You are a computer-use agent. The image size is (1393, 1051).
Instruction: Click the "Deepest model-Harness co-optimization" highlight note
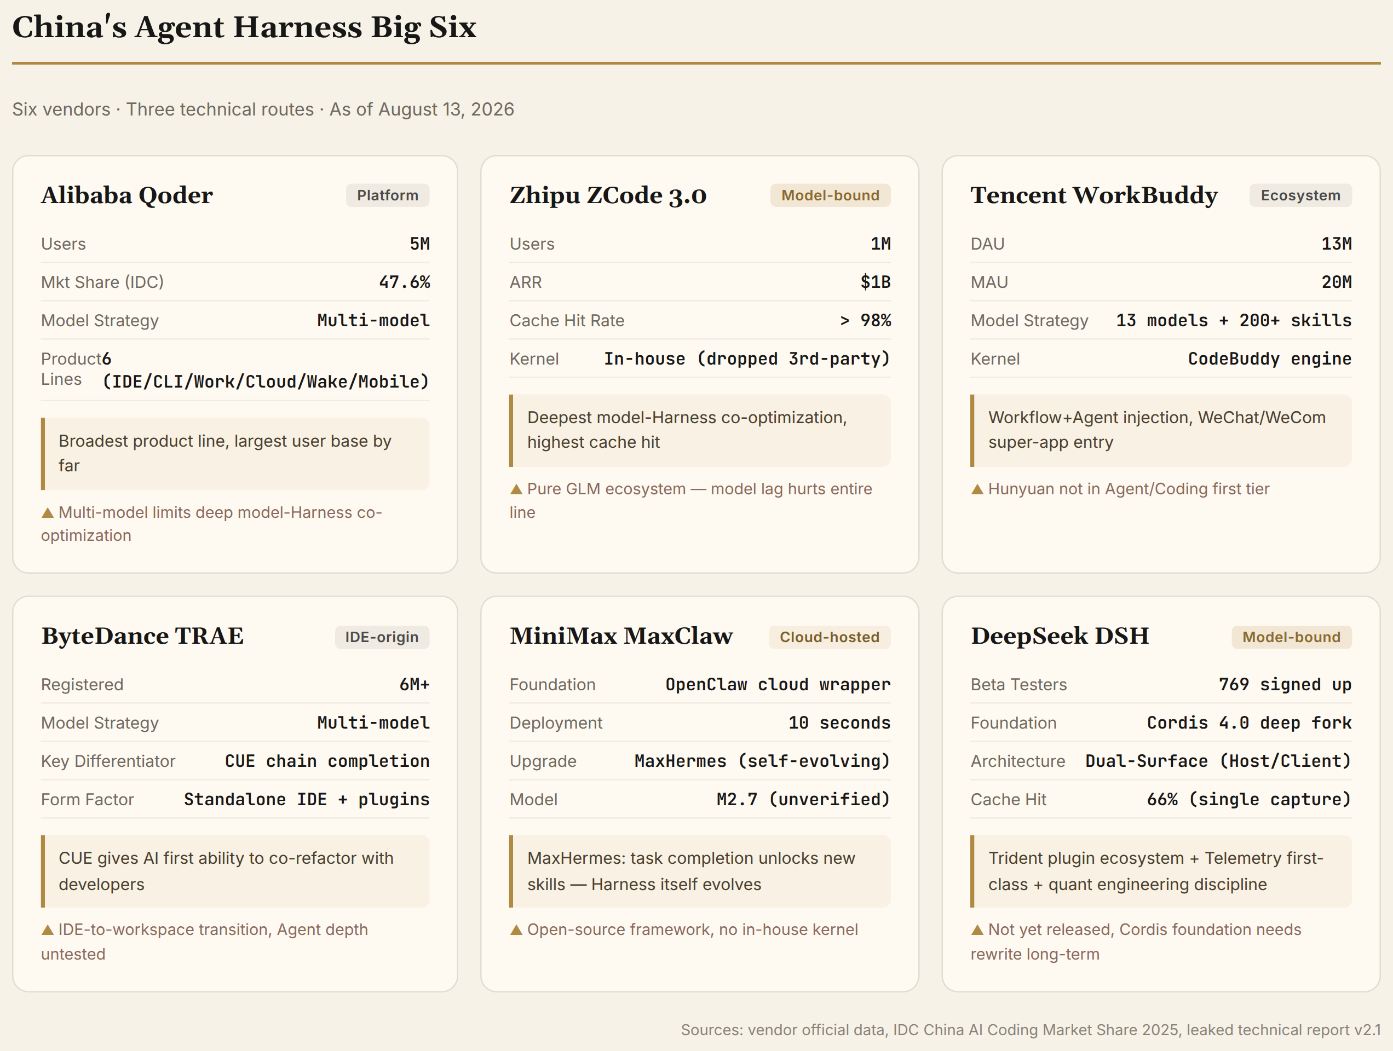coord(700,430)
